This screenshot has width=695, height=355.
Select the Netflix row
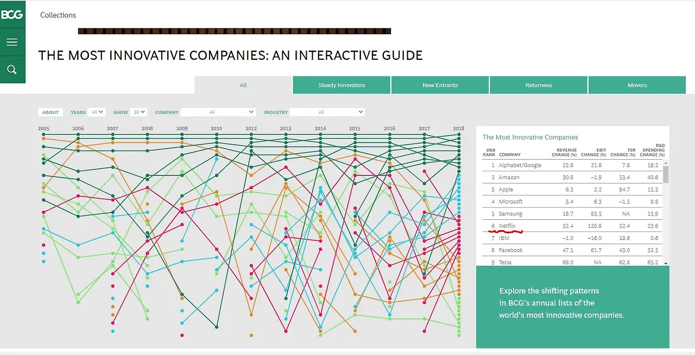click(572, 226)
